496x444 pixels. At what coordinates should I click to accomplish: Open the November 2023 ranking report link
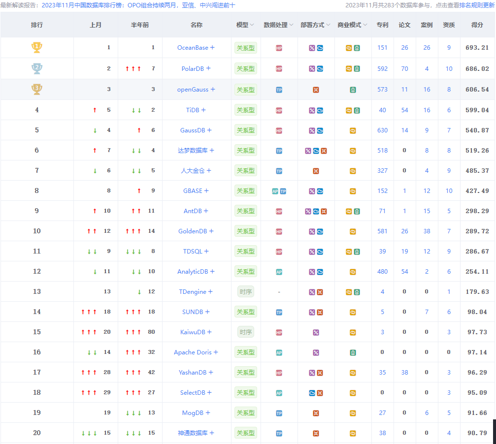138,5
